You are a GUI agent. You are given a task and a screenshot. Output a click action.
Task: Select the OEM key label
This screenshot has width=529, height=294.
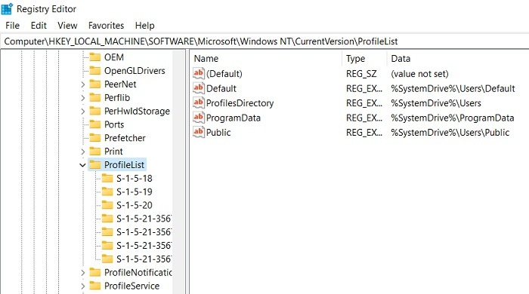click(114, 57)
